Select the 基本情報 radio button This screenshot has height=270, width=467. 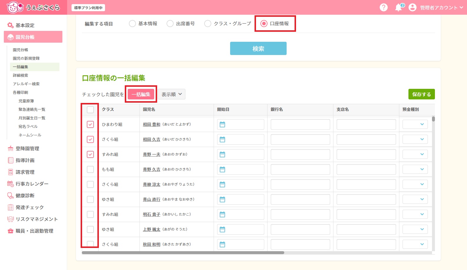132,24
